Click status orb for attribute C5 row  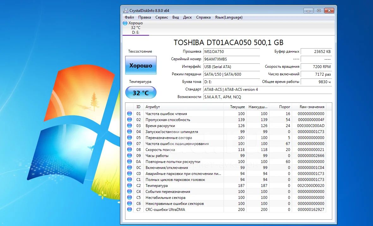click(129, 197)
